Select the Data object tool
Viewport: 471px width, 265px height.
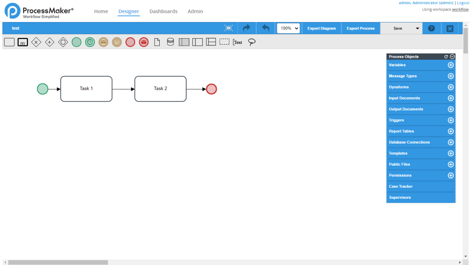click(157, 42)
